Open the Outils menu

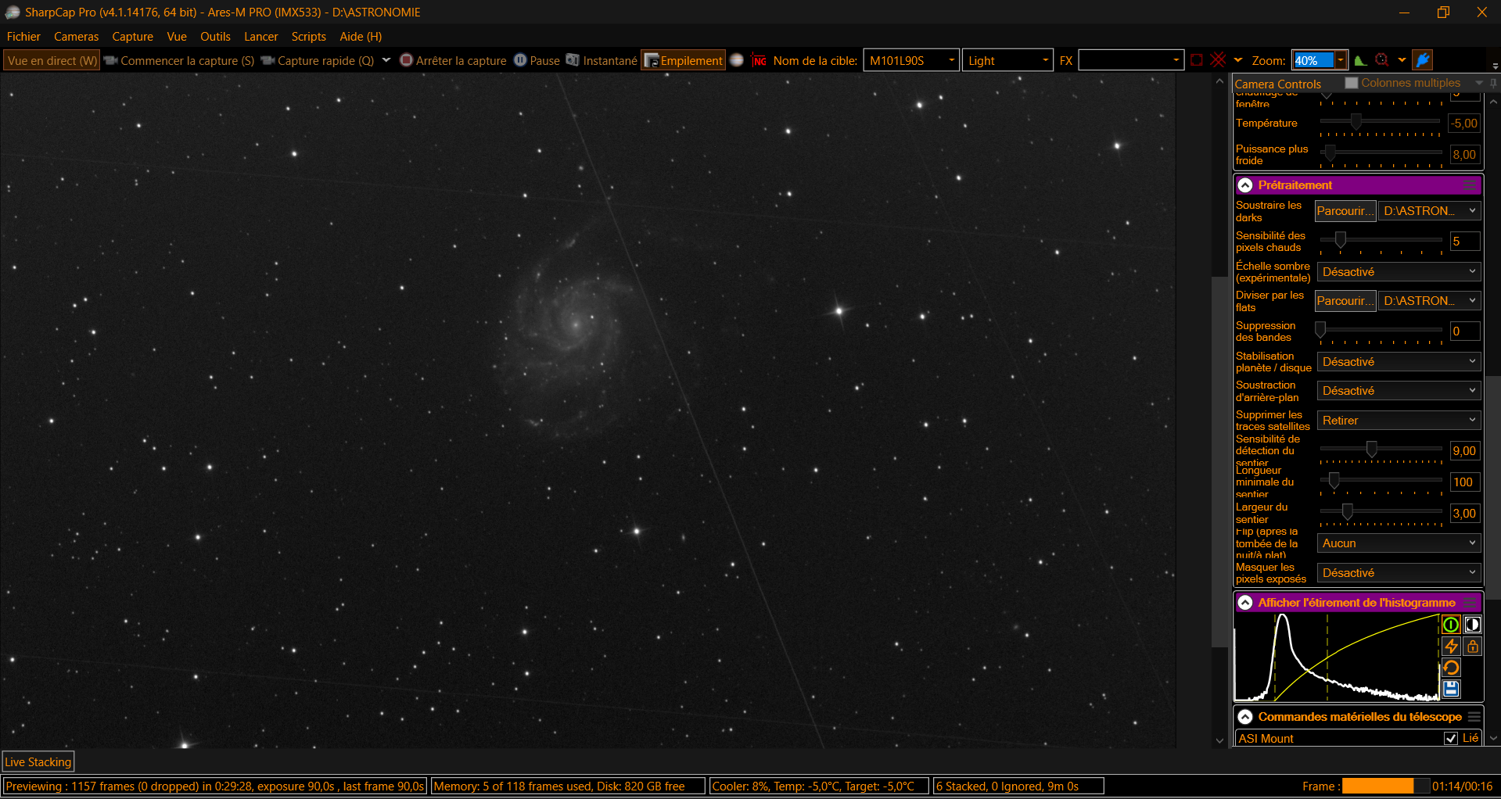pos(215,37)
